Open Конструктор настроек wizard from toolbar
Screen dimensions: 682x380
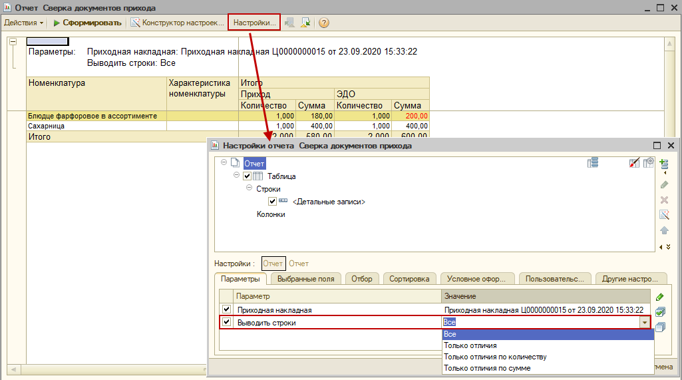178,23
